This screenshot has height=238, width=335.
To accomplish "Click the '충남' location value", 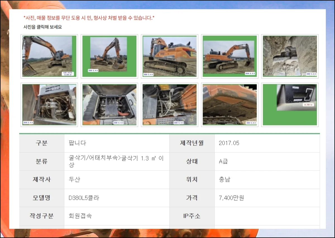I will (x=225, y=180).
